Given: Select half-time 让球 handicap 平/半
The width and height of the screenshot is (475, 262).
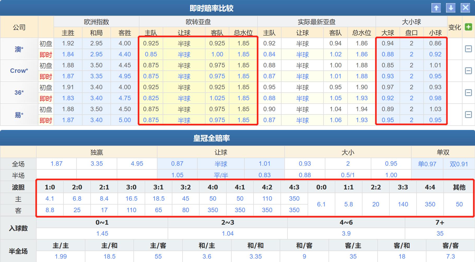Looking at the screenshot, I should (x=221, y=175).
